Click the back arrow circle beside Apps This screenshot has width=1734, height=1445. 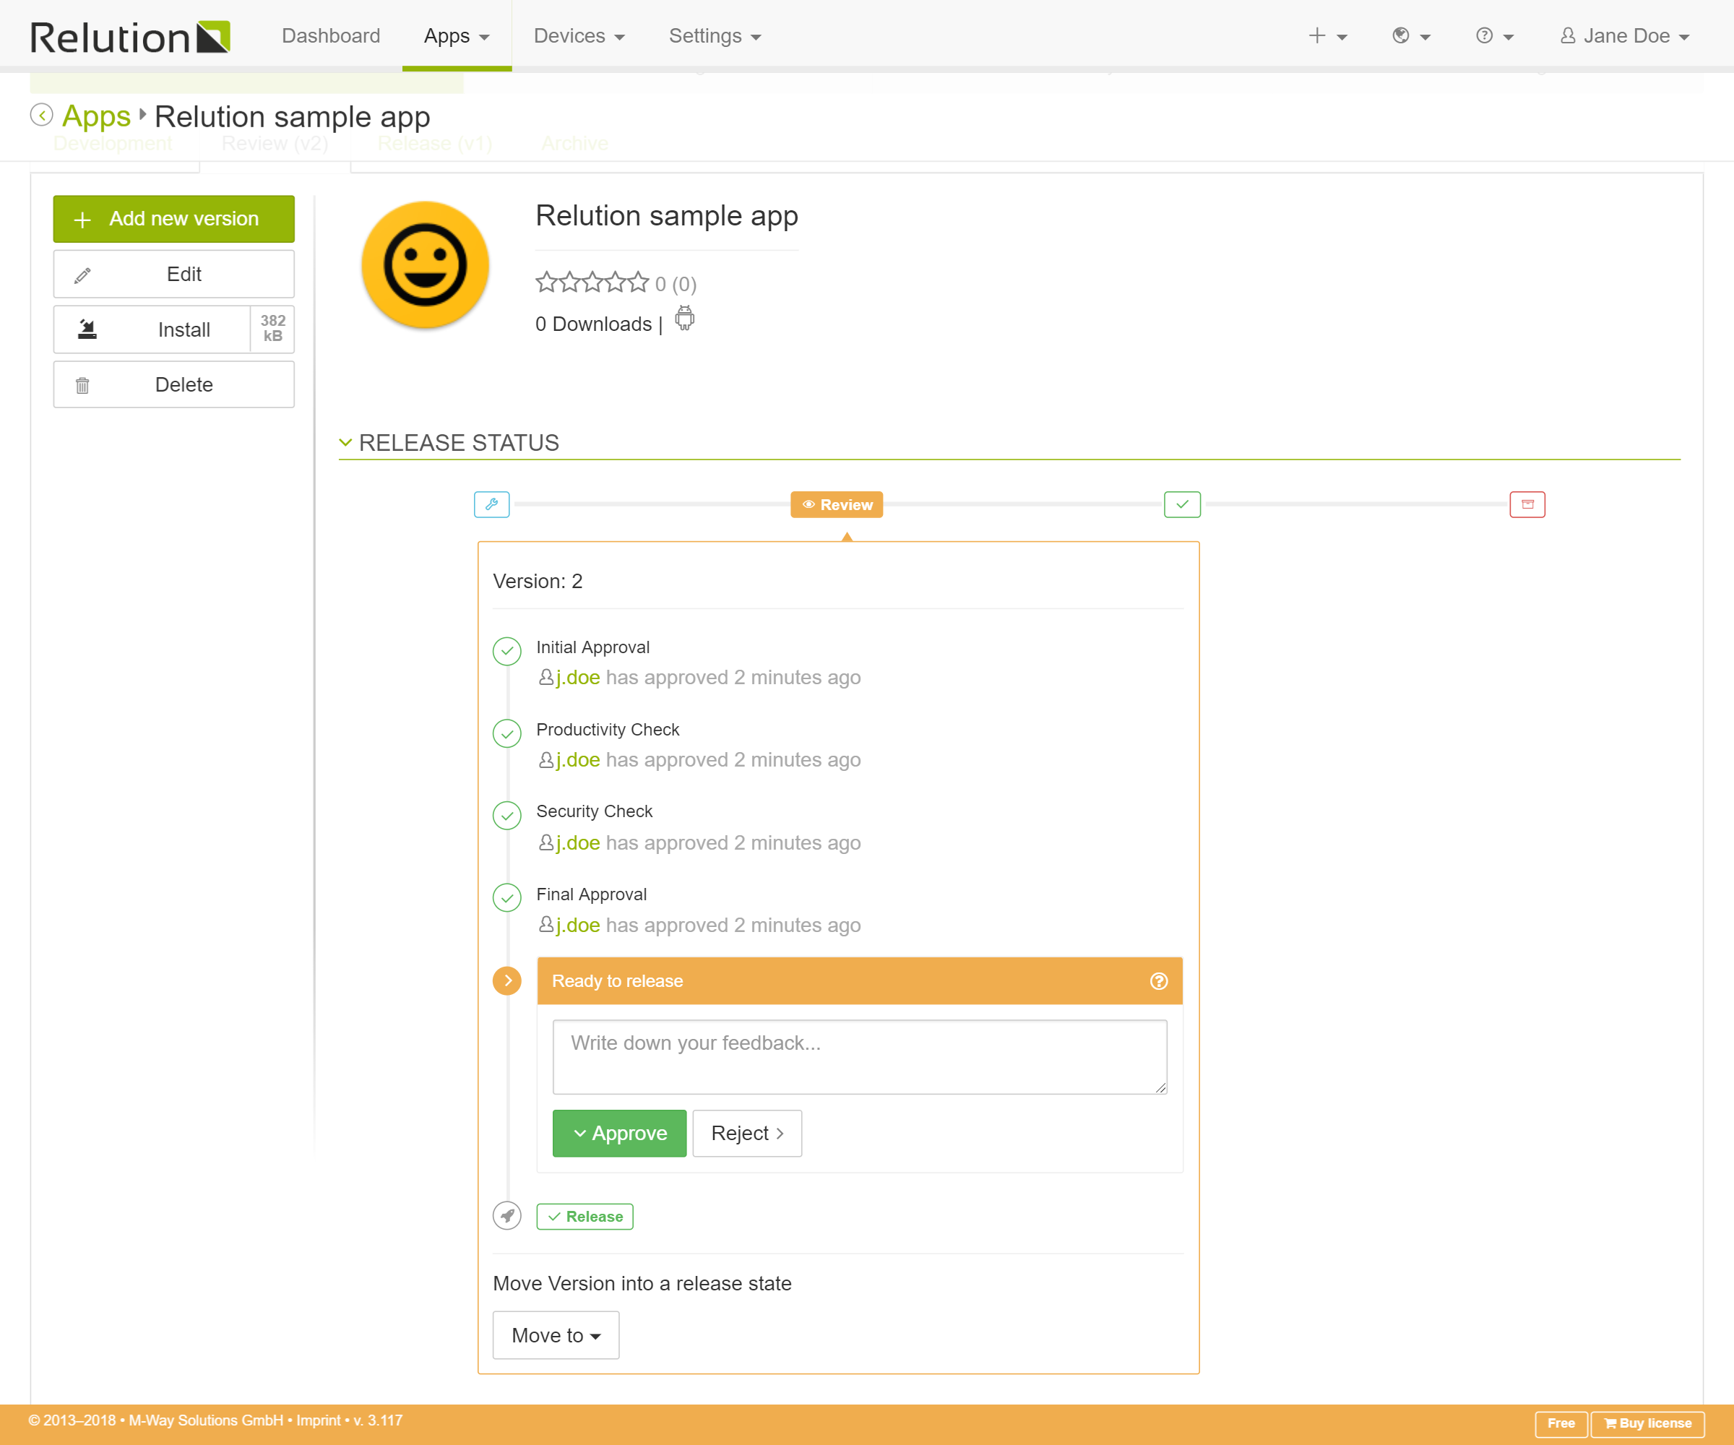(41, 115)
